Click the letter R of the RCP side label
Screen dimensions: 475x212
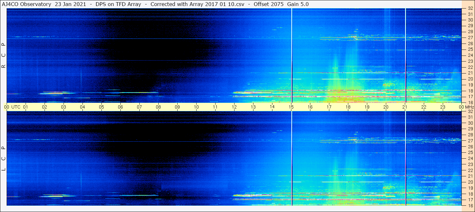4,67
